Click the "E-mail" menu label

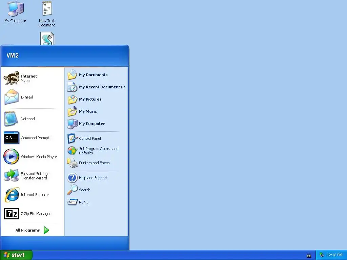[x=27, y=97]
